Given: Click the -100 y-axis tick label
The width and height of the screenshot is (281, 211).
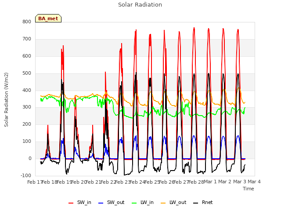Looking at the screenshot, I should tap(26, 175).
